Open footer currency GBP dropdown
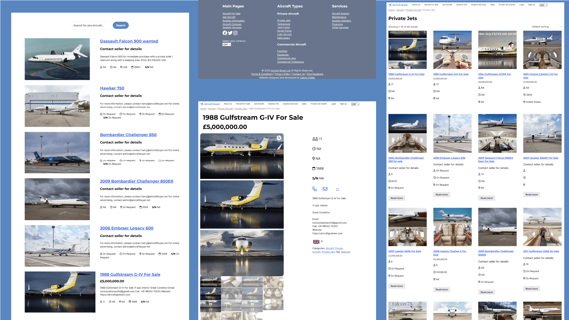This screenshot has height=320, width=569. pos(227,44)
